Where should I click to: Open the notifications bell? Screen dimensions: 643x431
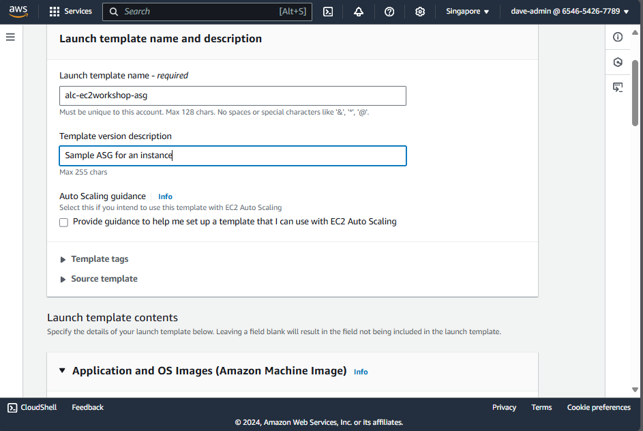pos(359,12)
